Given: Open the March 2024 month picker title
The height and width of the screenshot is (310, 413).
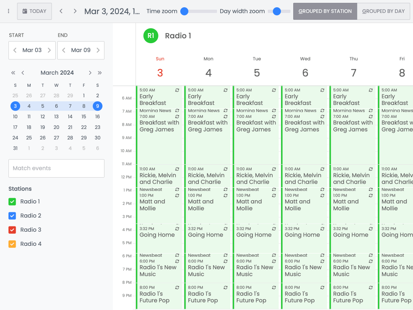Looking at the screenshot, I should click(x=57, y=73).
